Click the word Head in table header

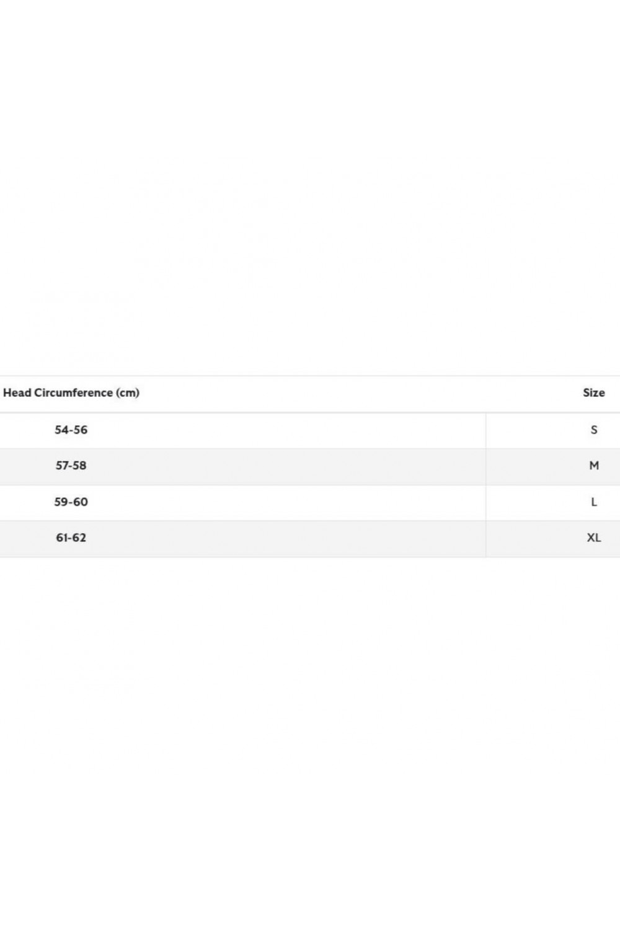tap(17, 392)
